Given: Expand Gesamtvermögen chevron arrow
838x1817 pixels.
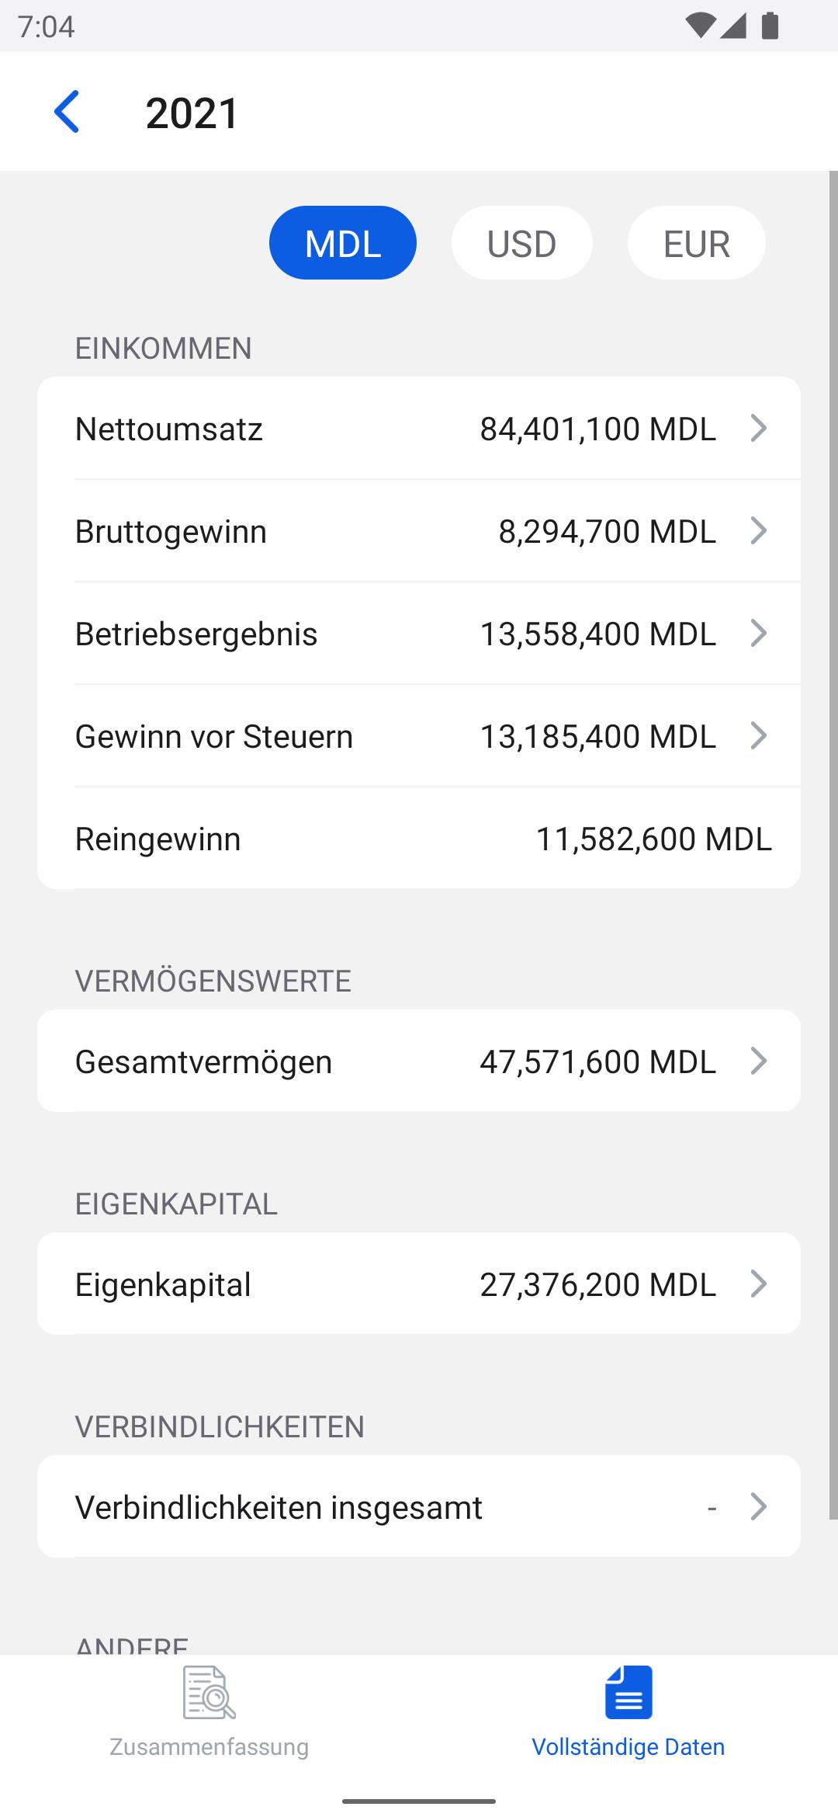Looking at the screenshot, I should [x=759, y=1061].
